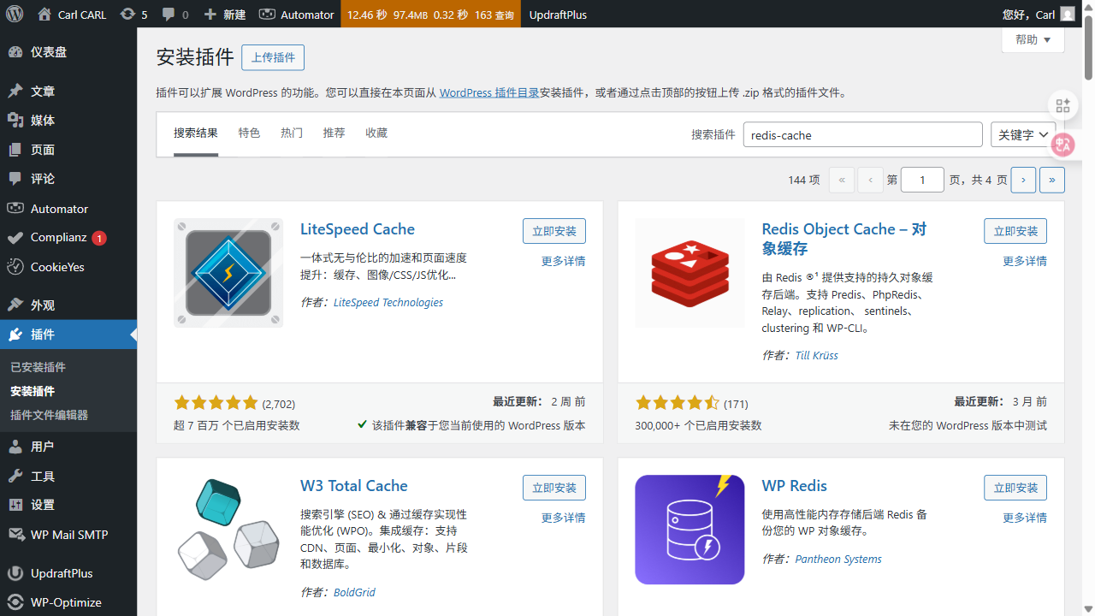Open the 关键字 search filter dropdown
The height and width of the screenshot is (616, 1095).
[1022, 134]
